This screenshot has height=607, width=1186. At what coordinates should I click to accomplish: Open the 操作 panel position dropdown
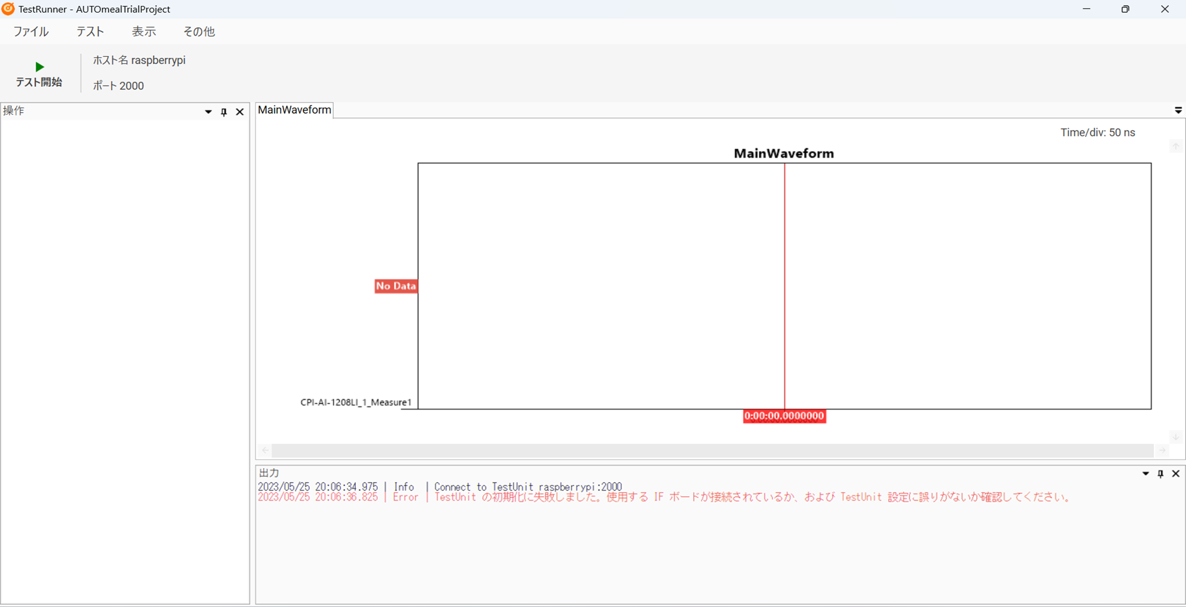tap(208, 112)
